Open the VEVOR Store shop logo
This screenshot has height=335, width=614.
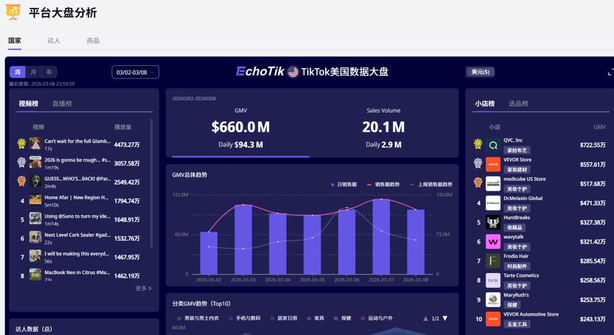pos(493,164)
